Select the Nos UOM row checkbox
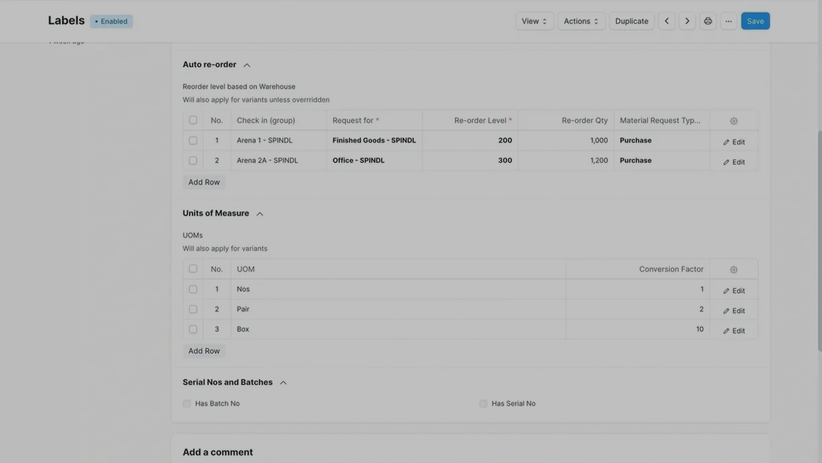This screenshot has height=463, width=822. (x=193, y=289)
